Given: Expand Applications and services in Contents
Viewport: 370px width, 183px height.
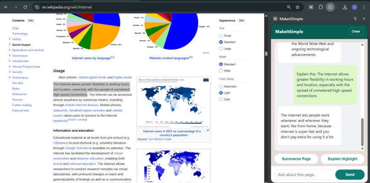Looking at the screenshot, I should (x=10, y=50).
